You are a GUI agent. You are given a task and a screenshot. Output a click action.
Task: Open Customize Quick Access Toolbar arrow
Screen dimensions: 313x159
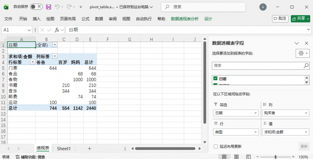point(81,7)
